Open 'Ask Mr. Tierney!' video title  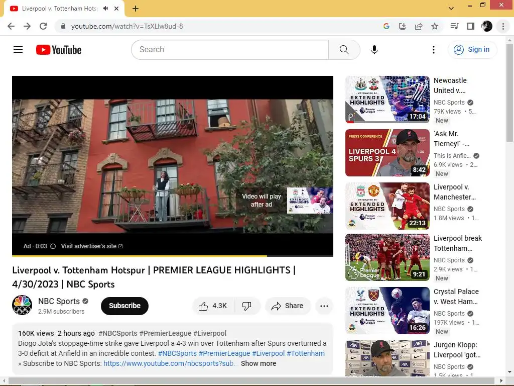[x=451, y=139]
